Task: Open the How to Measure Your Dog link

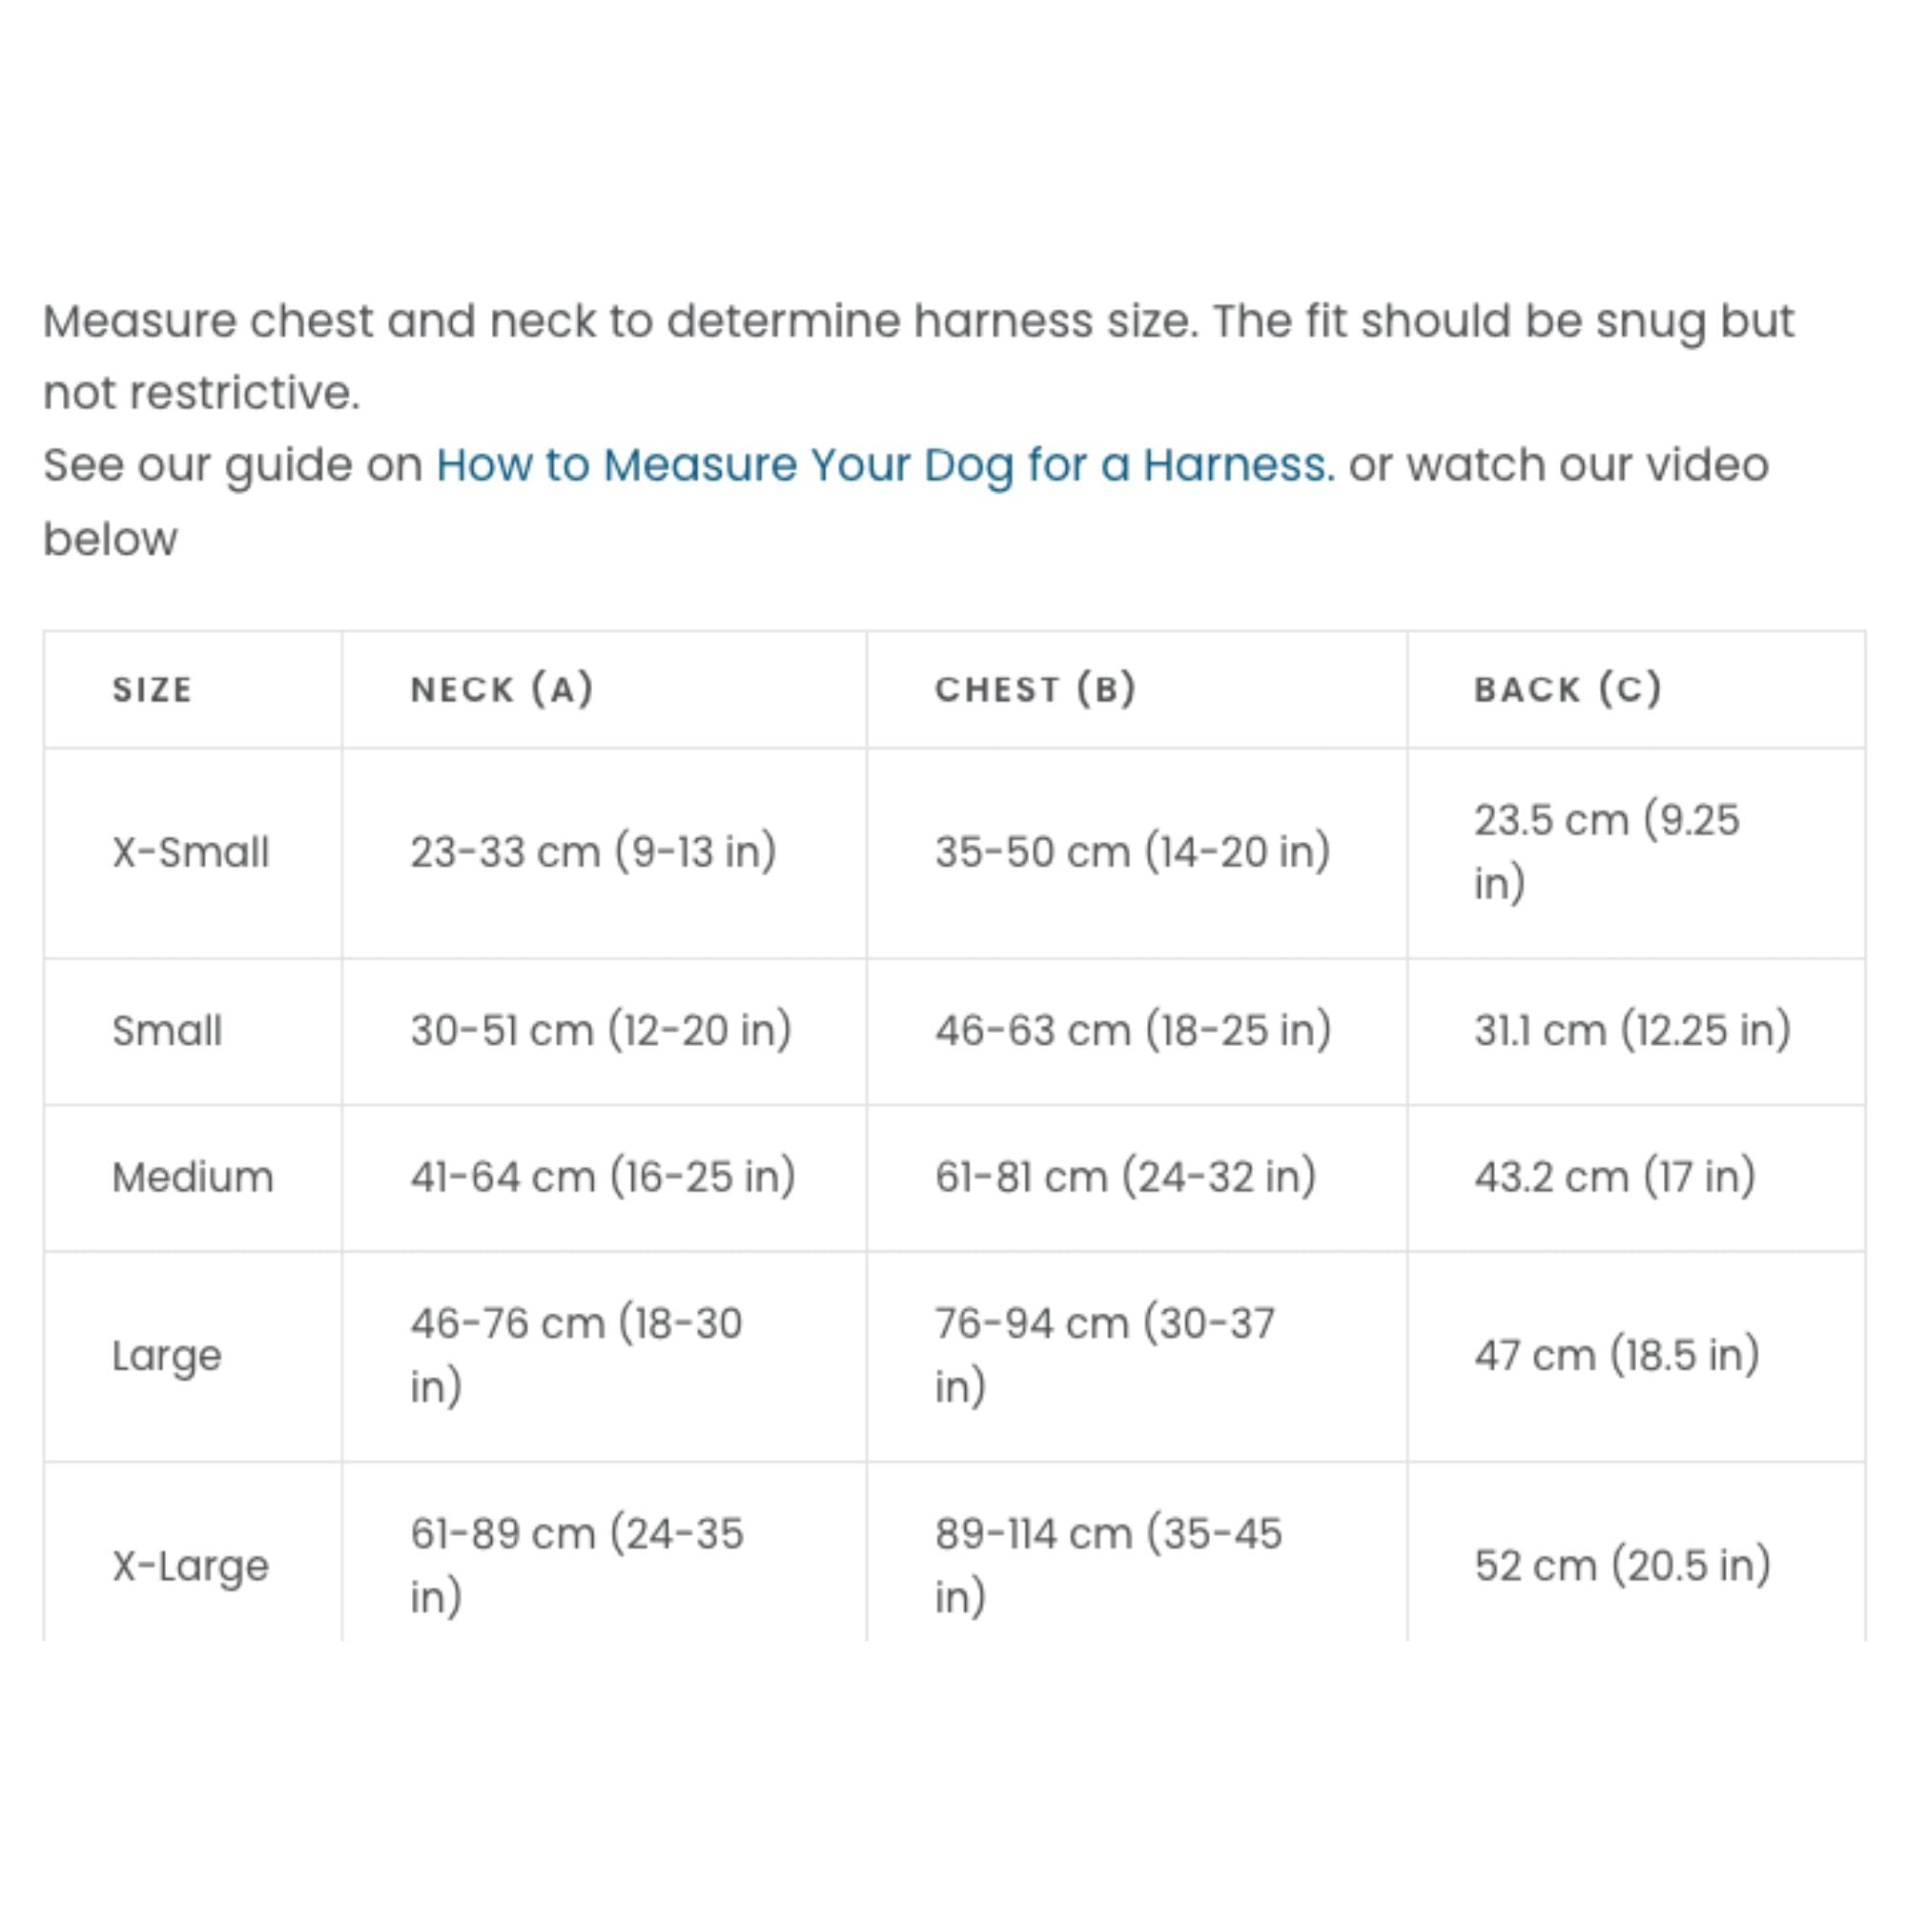Action: point(885,465)
